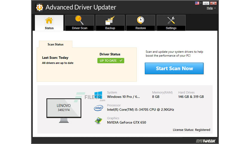Click the 'Processor' label
Screen dimensions: 250x144
coord(114,105)
